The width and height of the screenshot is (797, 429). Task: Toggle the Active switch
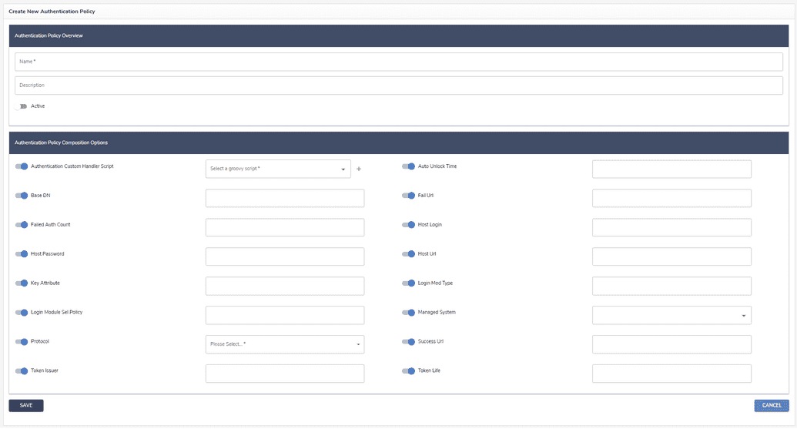point(21,106)
